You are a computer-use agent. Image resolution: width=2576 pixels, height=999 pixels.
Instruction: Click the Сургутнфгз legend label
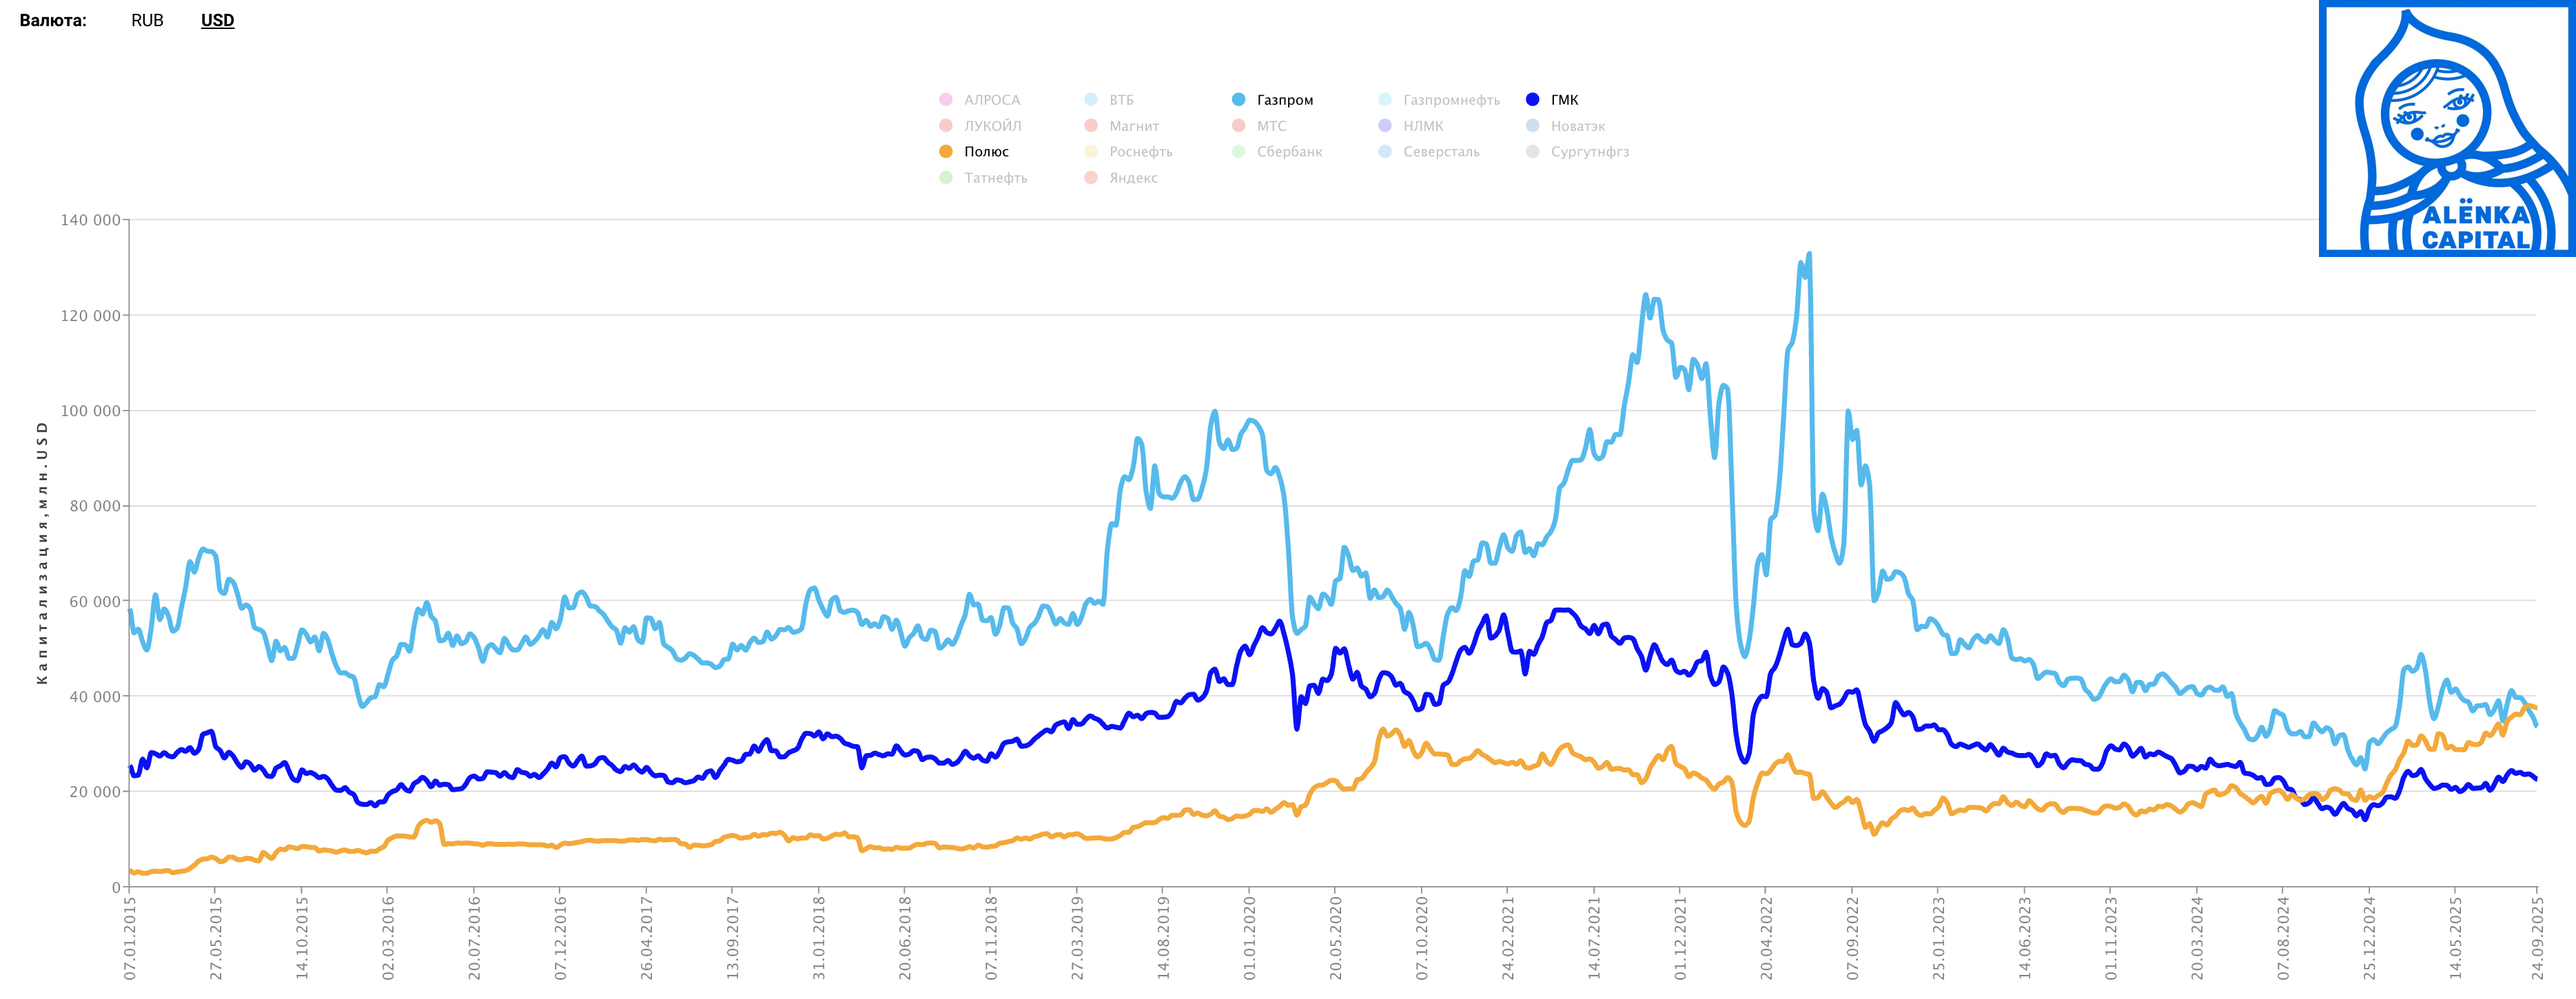[x=1589, y=152]
